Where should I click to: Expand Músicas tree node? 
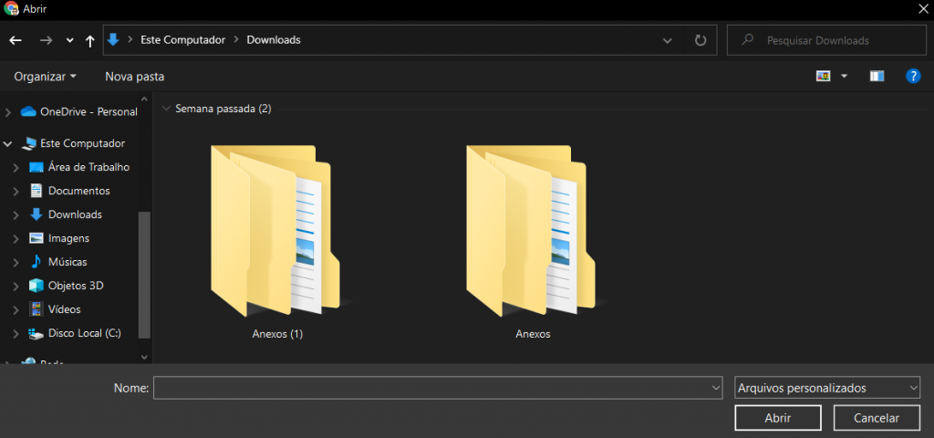coord(16,263)
